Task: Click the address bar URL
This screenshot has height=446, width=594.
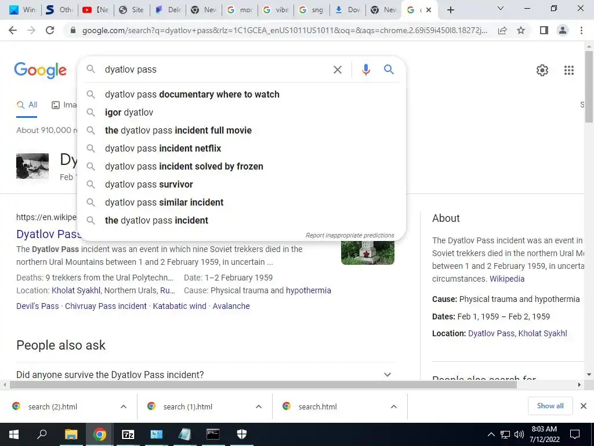Action: 284,30
